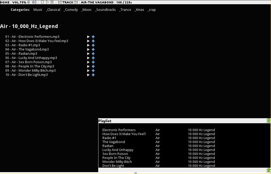Add Sex Born Poison.mp3 to playlist

click(93, 62)
